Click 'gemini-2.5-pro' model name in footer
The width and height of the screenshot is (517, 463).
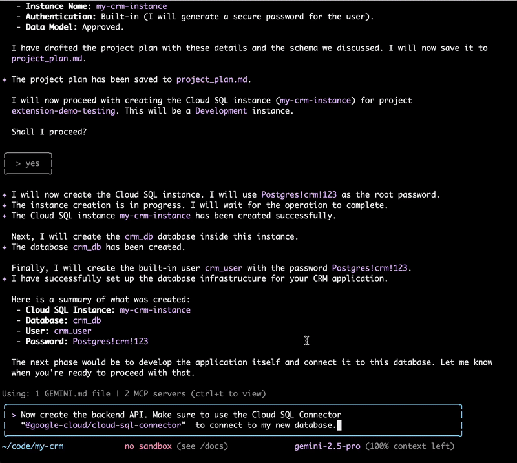tap(327, 446)
